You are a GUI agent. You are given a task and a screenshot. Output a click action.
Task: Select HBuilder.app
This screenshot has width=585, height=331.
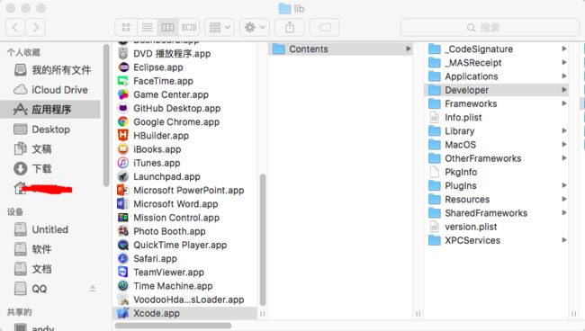[x=184, y=136]
